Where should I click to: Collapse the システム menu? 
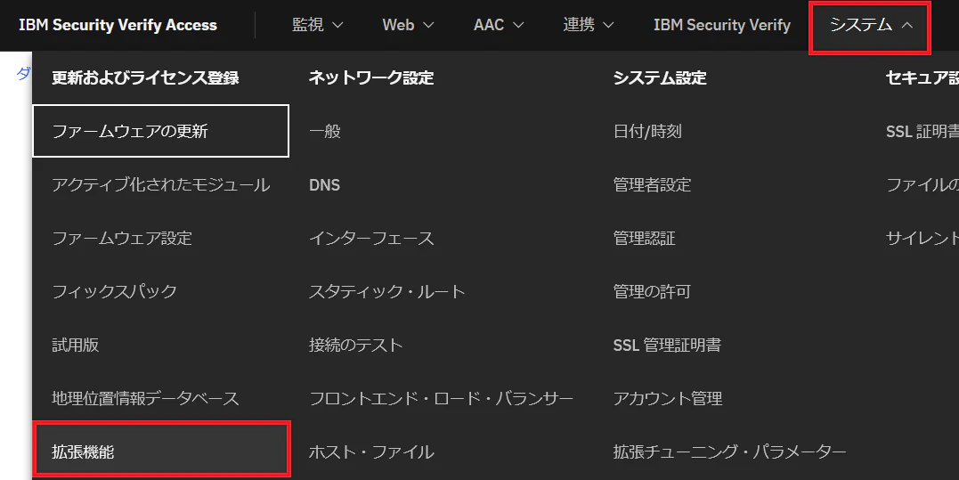click(870, 25)
